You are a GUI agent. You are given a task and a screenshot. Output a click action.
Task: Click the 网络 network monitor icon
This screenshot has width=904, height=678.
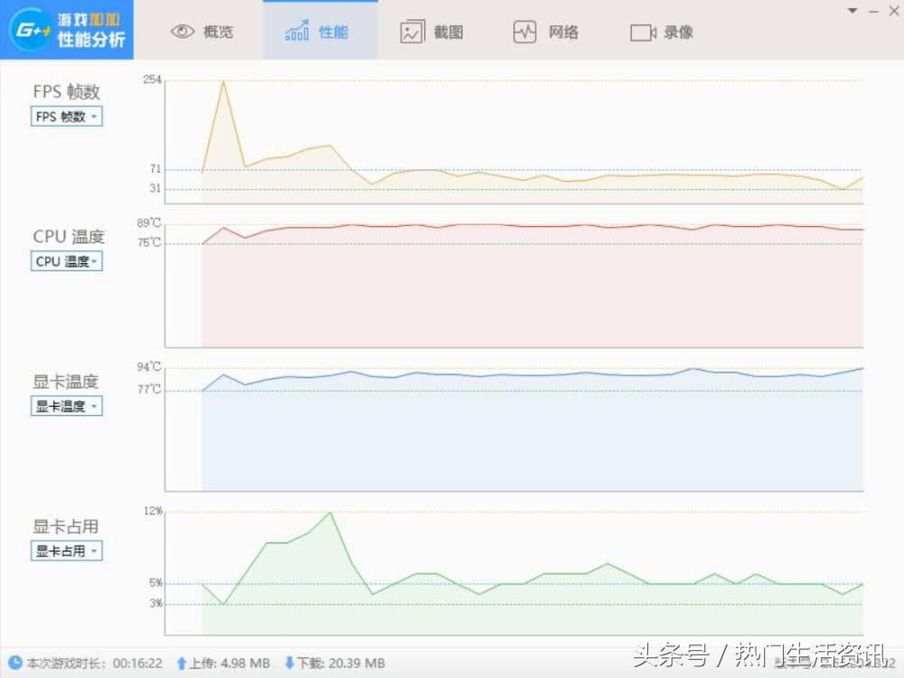coord(524,31)
